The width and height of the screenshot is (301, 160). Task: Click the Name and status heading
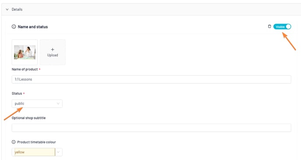point(33,27)
